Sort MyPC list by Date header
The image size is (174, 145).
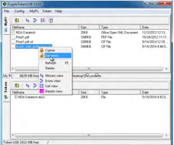tap(154, 27)
